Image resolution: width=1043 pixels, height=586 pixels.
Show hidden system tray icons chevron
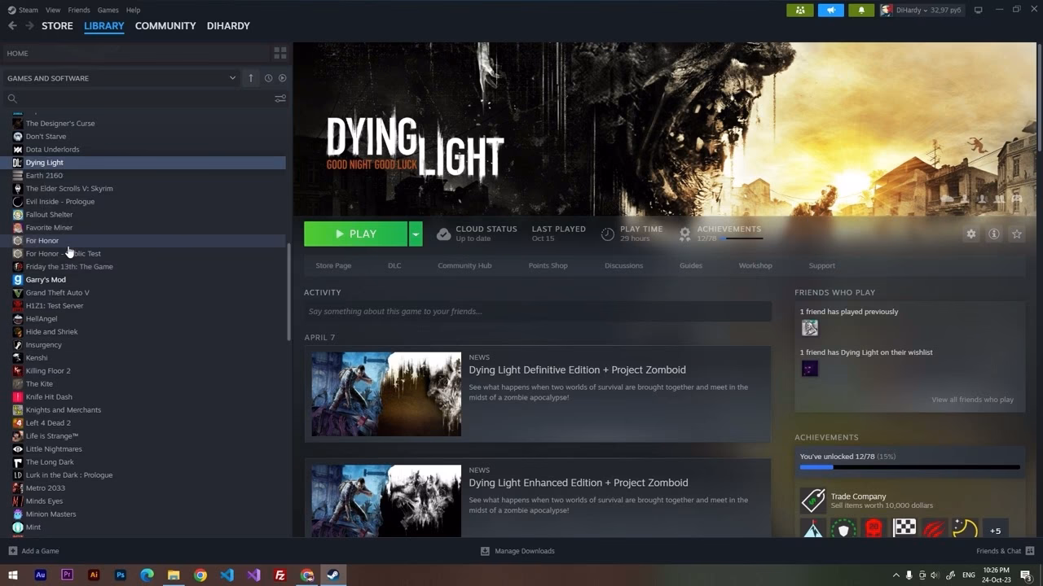pyautogui.click(x=896, y=575)
